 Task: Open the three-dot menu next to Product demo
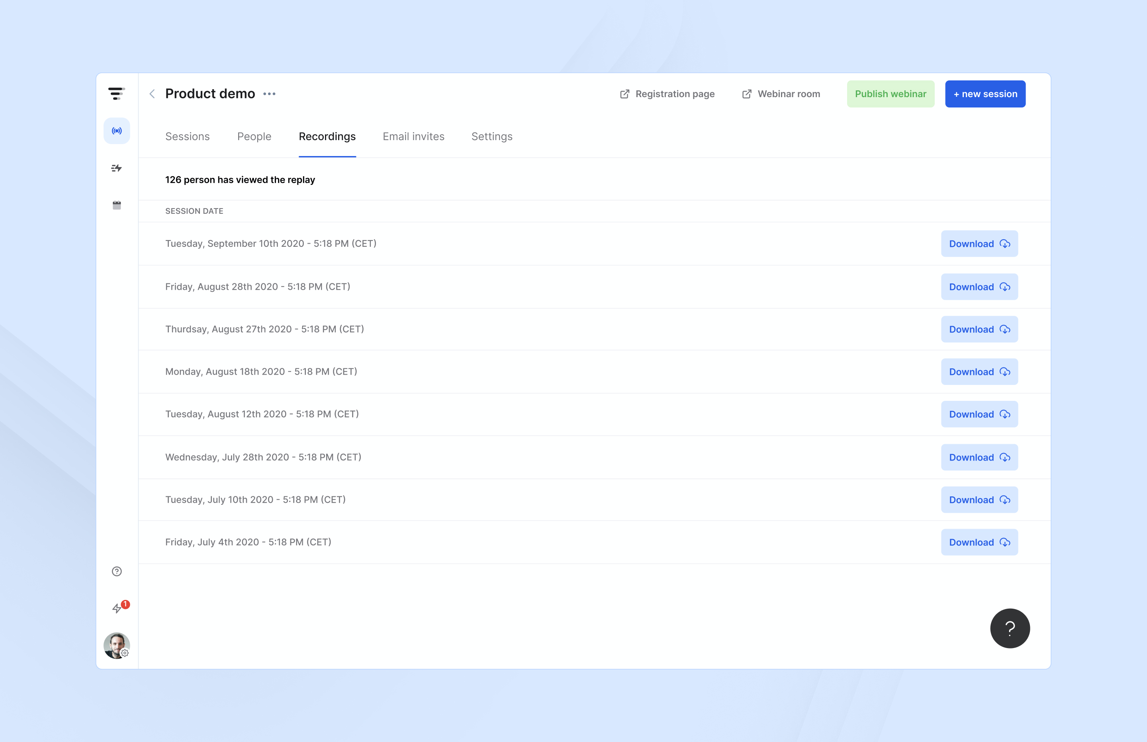point(269,94)
